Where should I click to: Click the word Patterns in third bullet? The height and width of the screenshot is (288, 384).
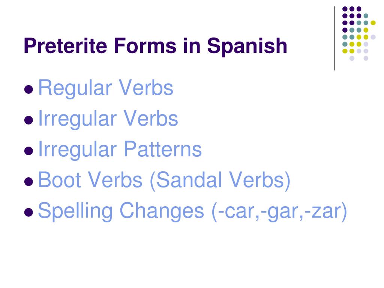(x=163, y=148)
